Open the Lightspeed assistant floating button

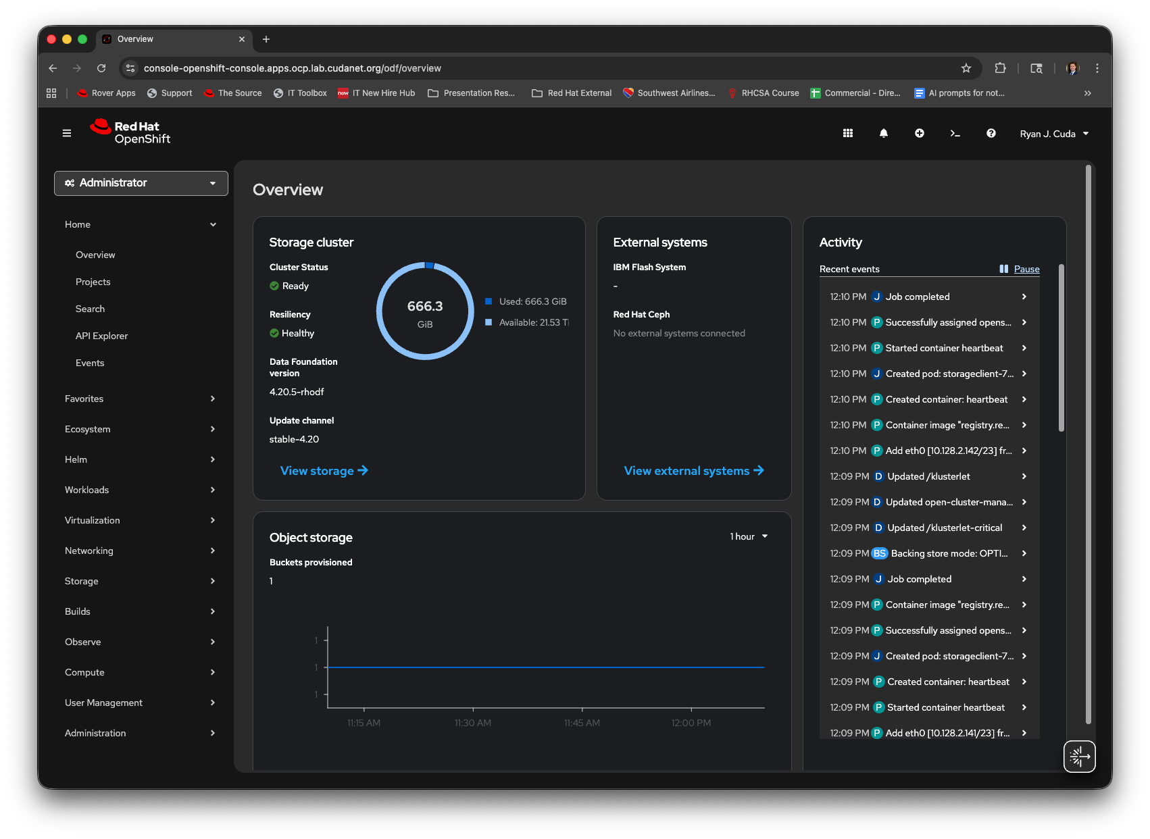(1079, 756)
